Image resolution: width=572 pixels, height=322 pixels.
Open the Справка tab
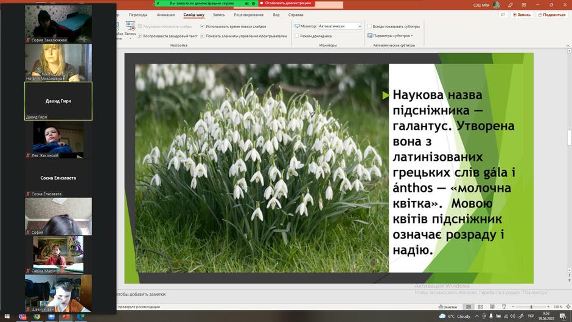tap(296, 15)
